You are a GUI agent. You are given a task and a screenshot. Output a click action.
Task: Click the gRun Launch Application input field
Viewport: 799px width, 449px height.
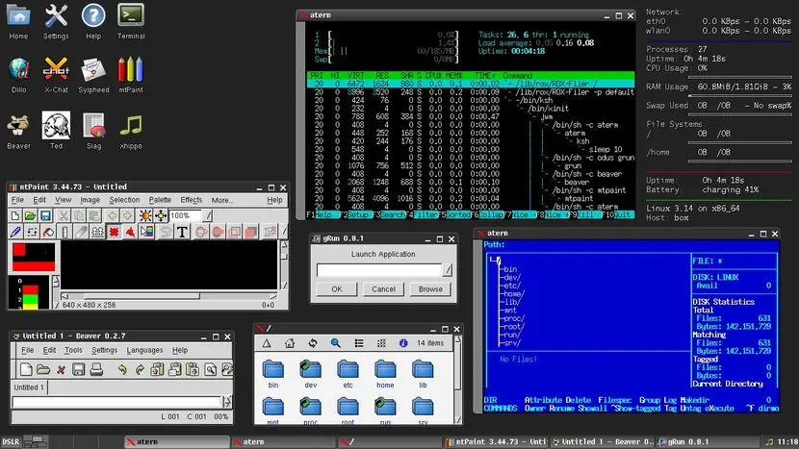pos(379,270)
